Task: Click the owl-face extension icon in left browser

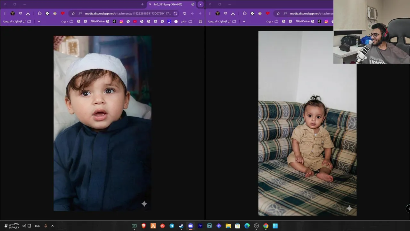Action: 55,13
